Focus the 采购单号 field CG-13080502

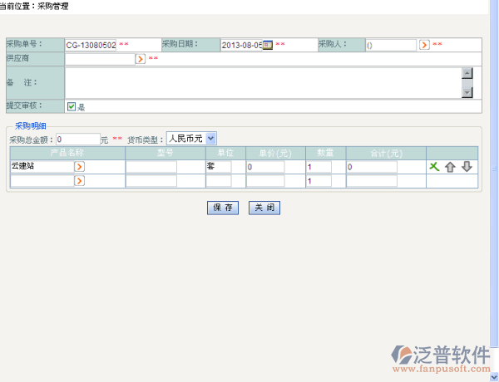pos(91,45)
